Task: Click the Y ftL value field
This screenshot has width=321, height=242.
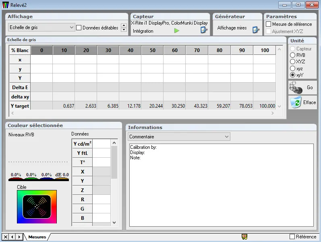Action: click(x=101, y=153)
